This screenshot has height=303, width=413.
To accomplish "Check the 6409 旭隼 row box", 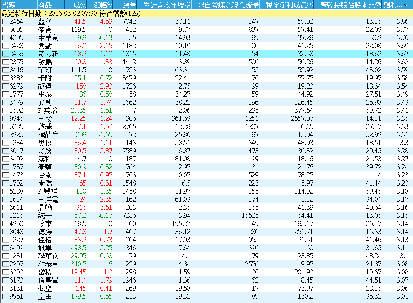I will coord(5,248).
